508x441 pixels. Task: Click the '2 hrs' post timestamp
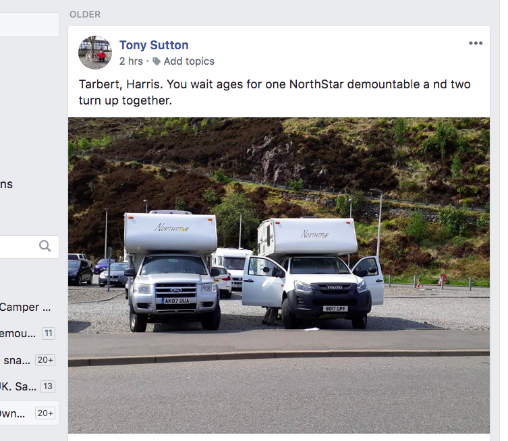point(131,61)
